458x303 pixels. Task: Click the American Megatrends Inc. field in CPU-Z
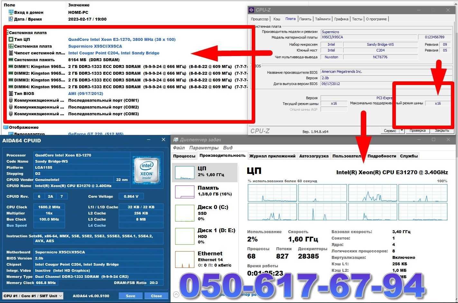point(386,72)
